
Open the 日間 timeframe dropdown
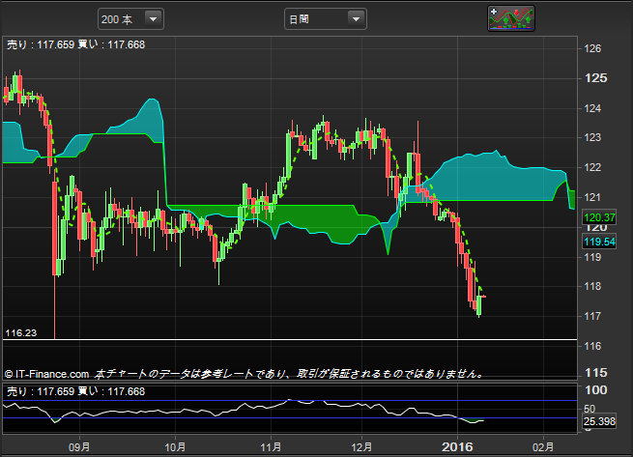326,19
